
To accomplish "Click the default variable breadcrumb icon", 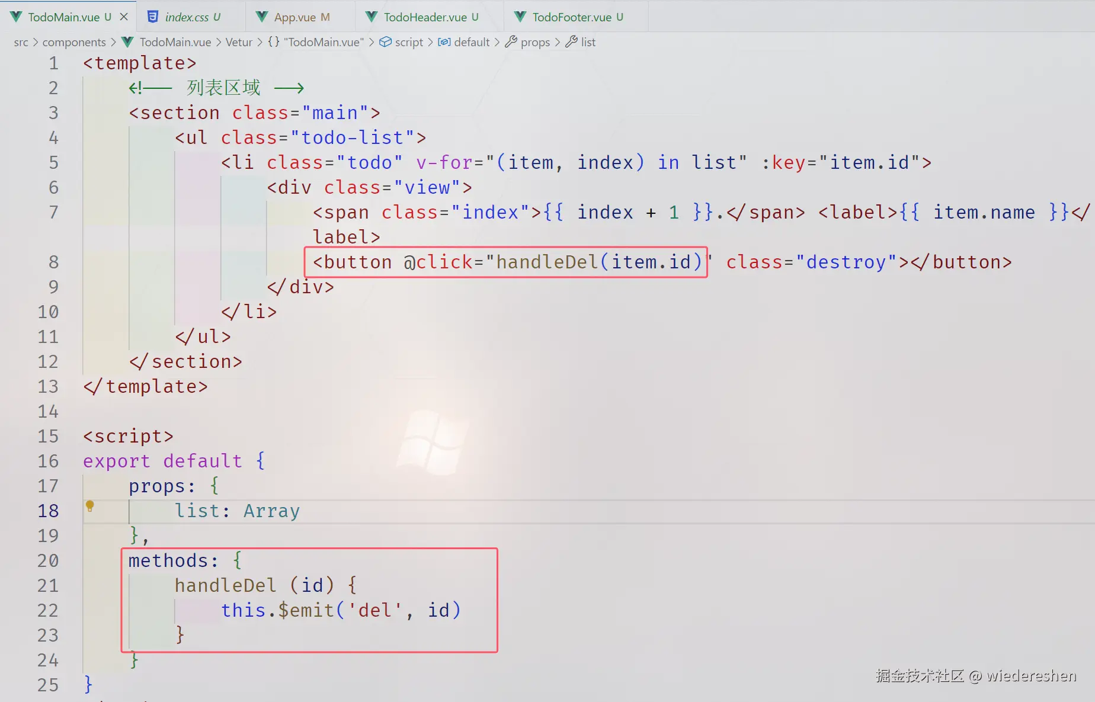I will [x=444, y=41].
